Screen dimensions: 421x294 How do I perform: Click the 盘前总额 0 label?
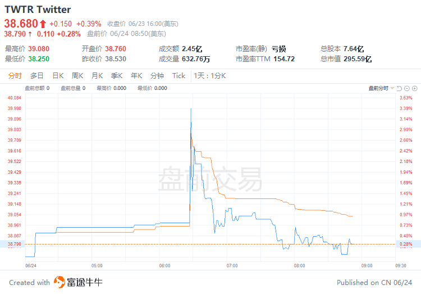[37, 88]
